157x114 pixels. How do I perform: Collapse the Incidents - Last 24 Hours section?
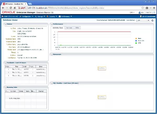pos(5,63)
